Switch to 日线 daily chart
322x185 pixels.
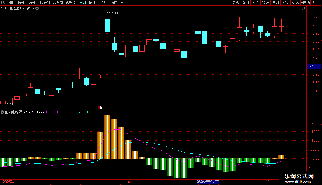(83, 3)
